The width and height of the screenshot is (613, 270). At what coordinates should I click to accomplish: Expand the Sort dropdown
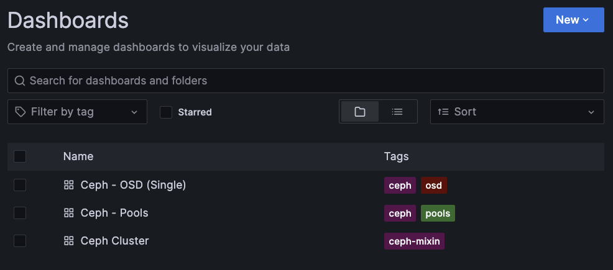click(517, 112)
